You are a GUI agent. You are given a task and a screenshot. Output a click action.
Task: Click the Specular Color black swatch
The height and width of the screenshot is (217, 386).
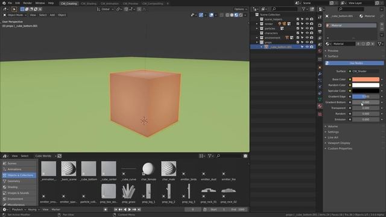pos(365,91)
